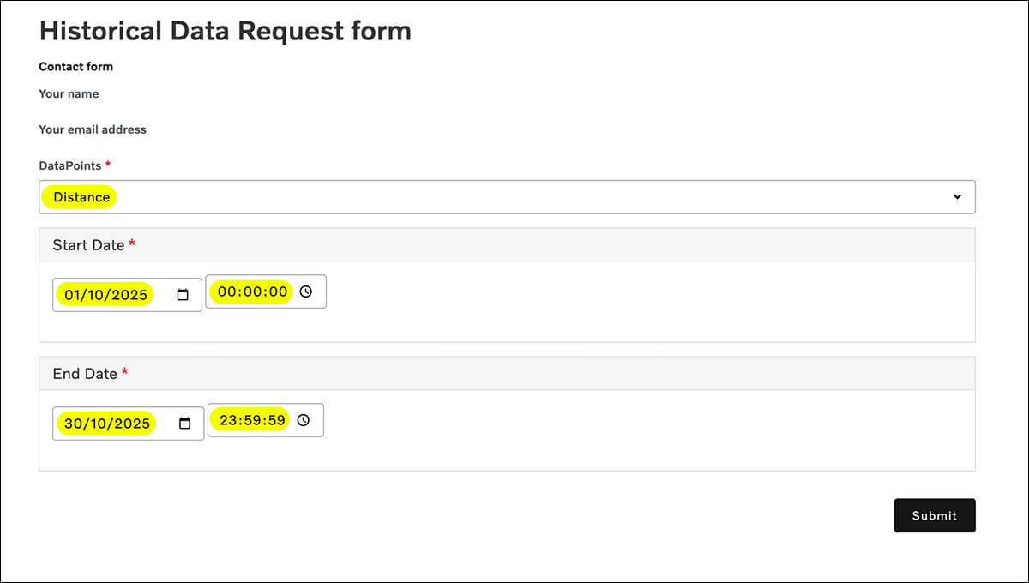Open the End Date calendar picker icon
This screenshot has width=1029, height=583.
point(184,424)
